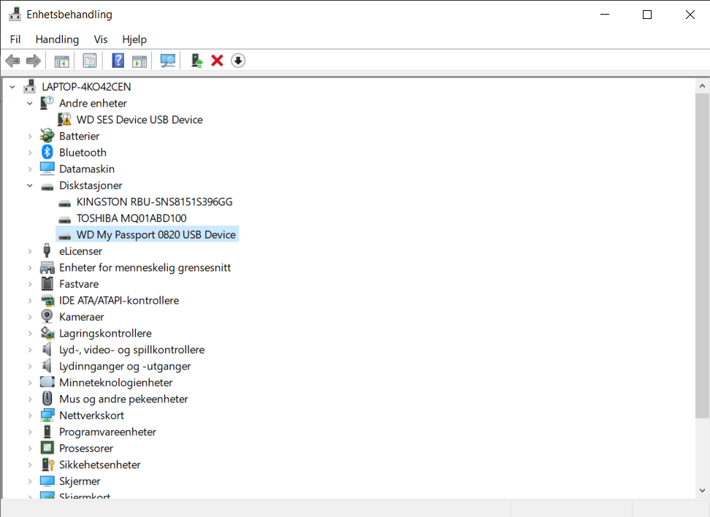Click the Update driver toolbar icon
This screenshot has width=710, height=517.
pyautogui.click(x=196, y=61)
